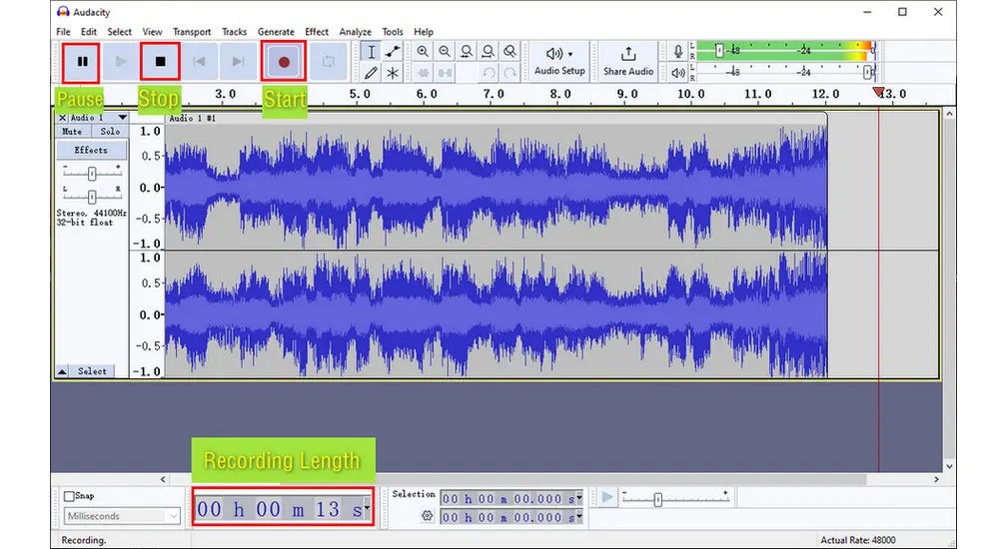Click the vertical scrollbar down arrow

pos(949,466)
